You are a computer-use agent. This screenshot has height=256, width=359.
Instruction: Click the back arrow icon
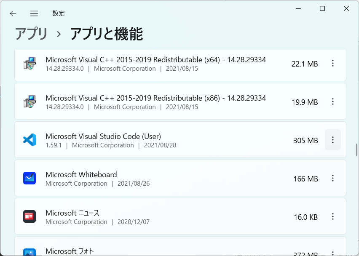13,13
